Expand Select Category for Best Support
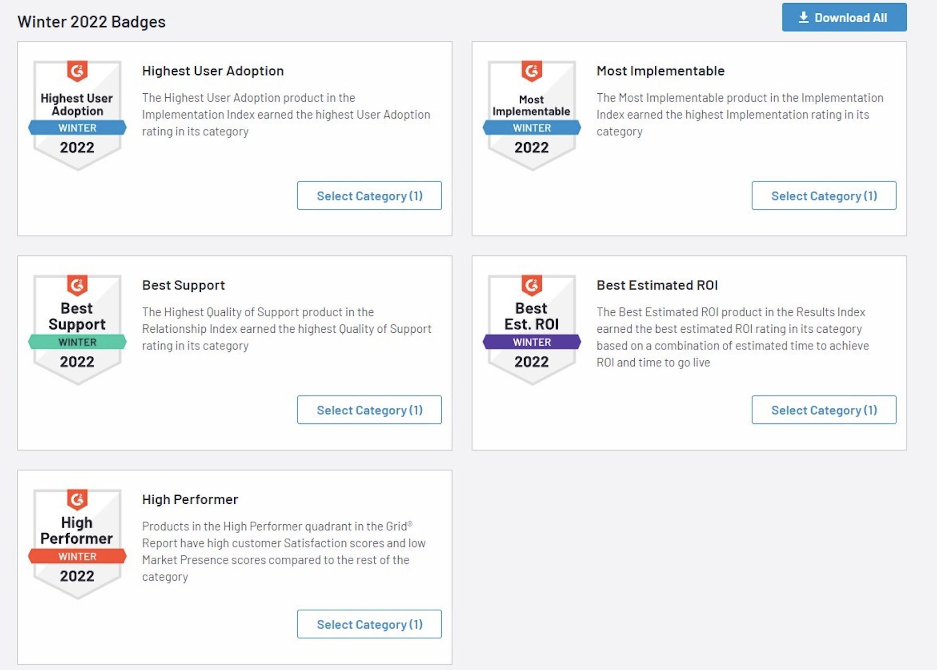The height and width of the screenshot is (670, 937). click(369, 410)
